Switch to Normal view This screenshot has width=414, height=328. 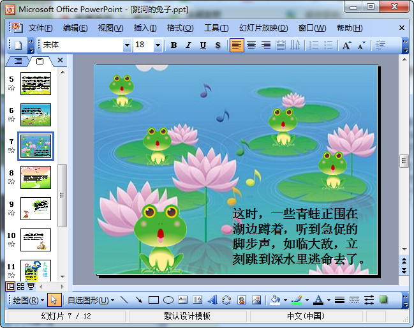click(10, 287)
